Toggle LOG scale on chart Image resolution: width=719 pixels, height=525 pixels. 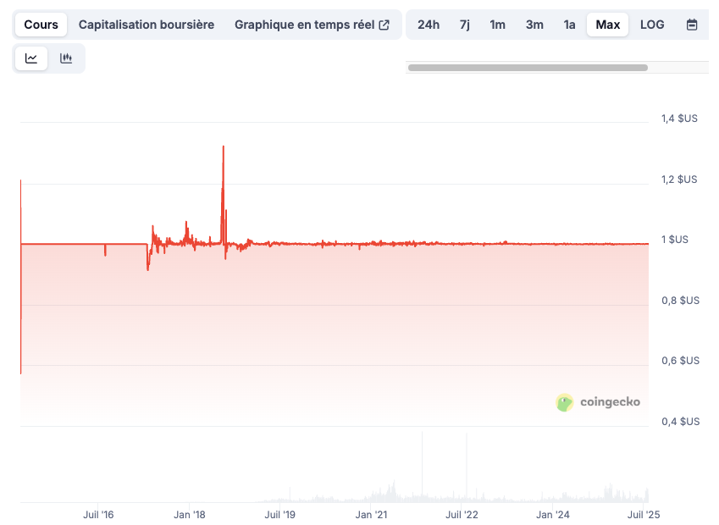pyautogui.click(x=652, y=25)
